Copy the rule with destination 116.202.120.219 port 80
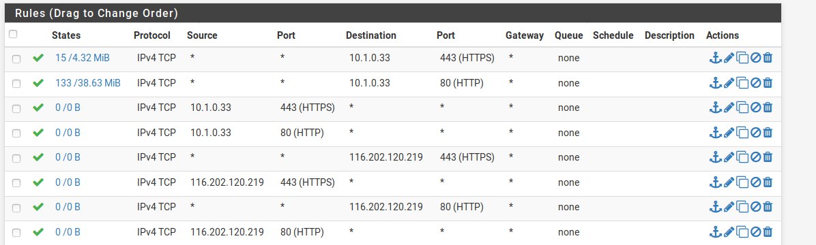The height and width of the screenshot is (245, 816). 742,207
